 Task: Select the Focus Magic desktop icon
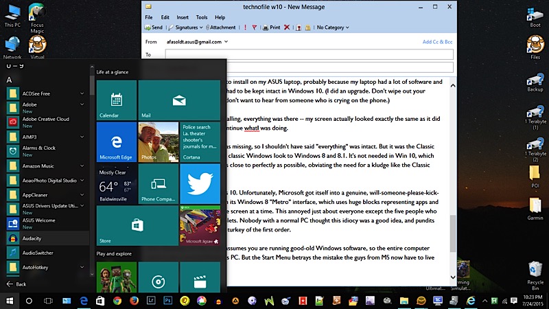click(x=37, y=19)
